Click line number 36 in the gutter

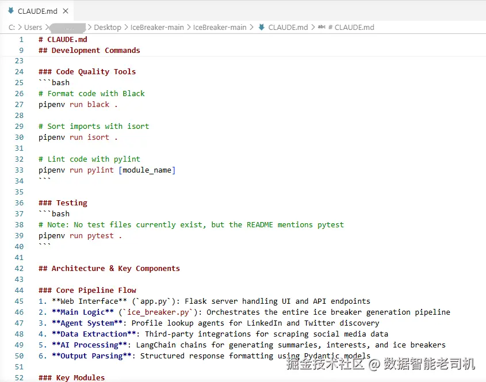click(19, 203)
